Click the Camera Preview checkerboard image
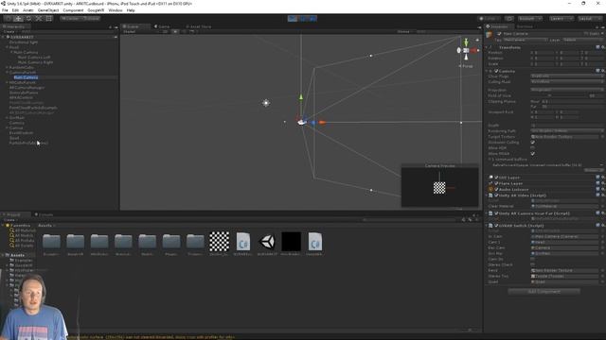This screenshot has width=606, height=340. tap(439, 188)
